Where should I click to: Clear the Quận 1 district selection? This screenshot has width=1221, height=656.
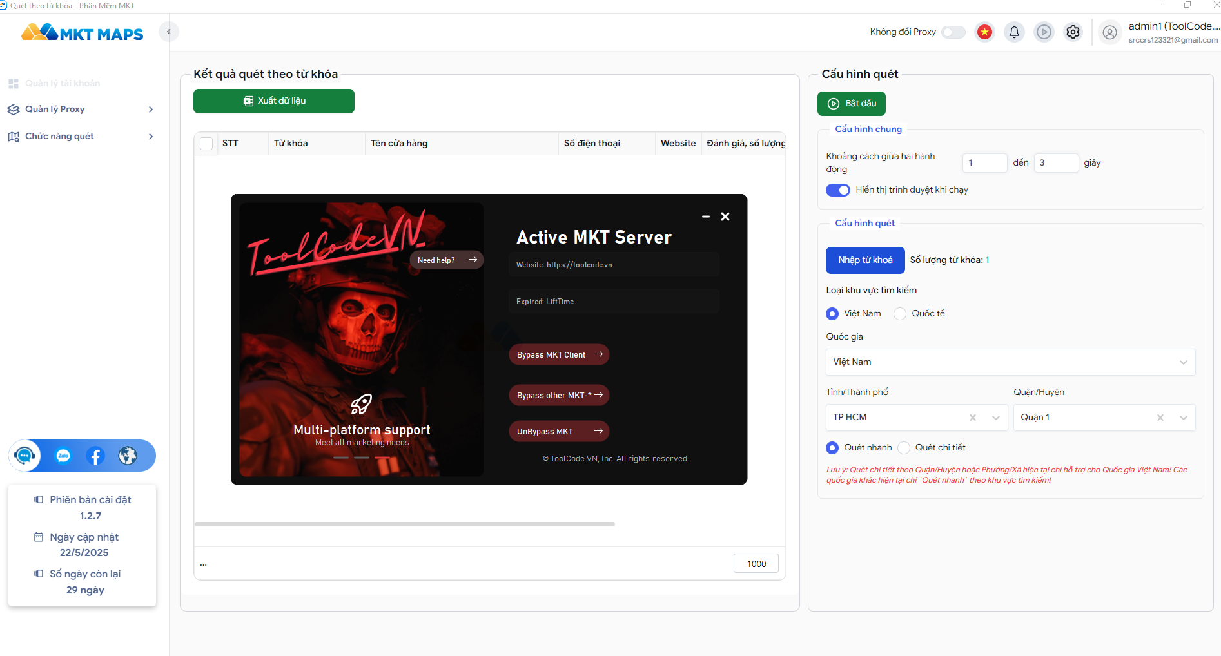click(x=1160, y=418)
